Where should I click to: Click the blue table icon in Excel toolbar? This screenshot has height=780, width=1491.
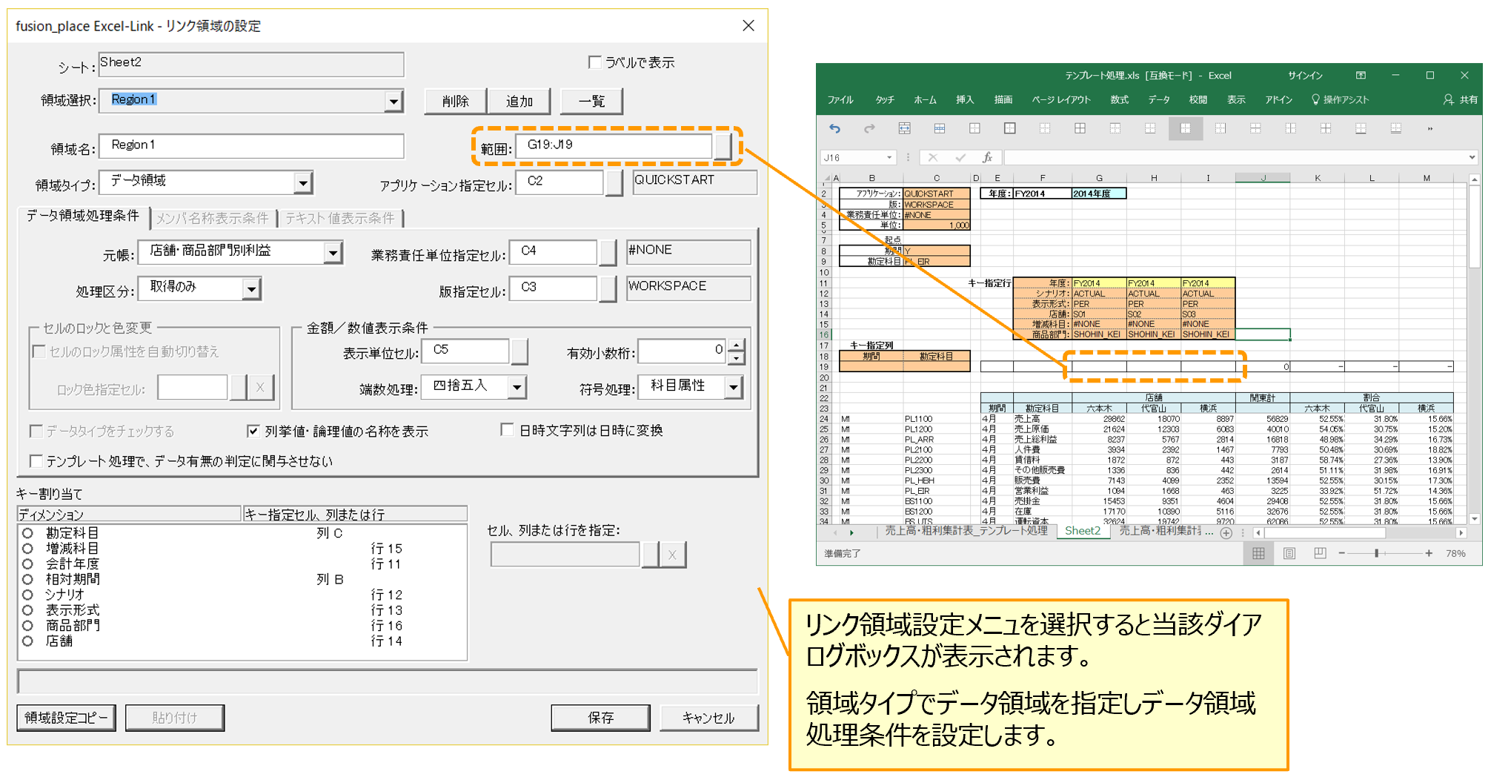(939, 129)
